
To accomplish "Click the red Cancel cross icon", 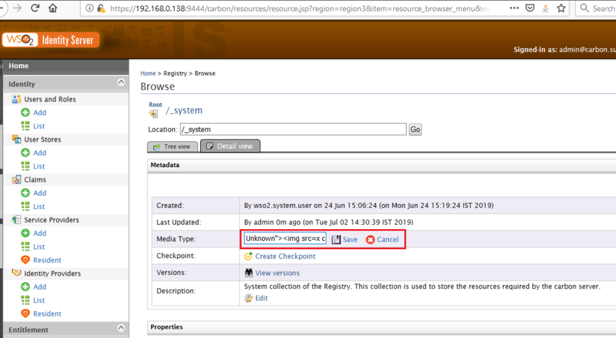I will pyautogui.click(x=370, y=239).
